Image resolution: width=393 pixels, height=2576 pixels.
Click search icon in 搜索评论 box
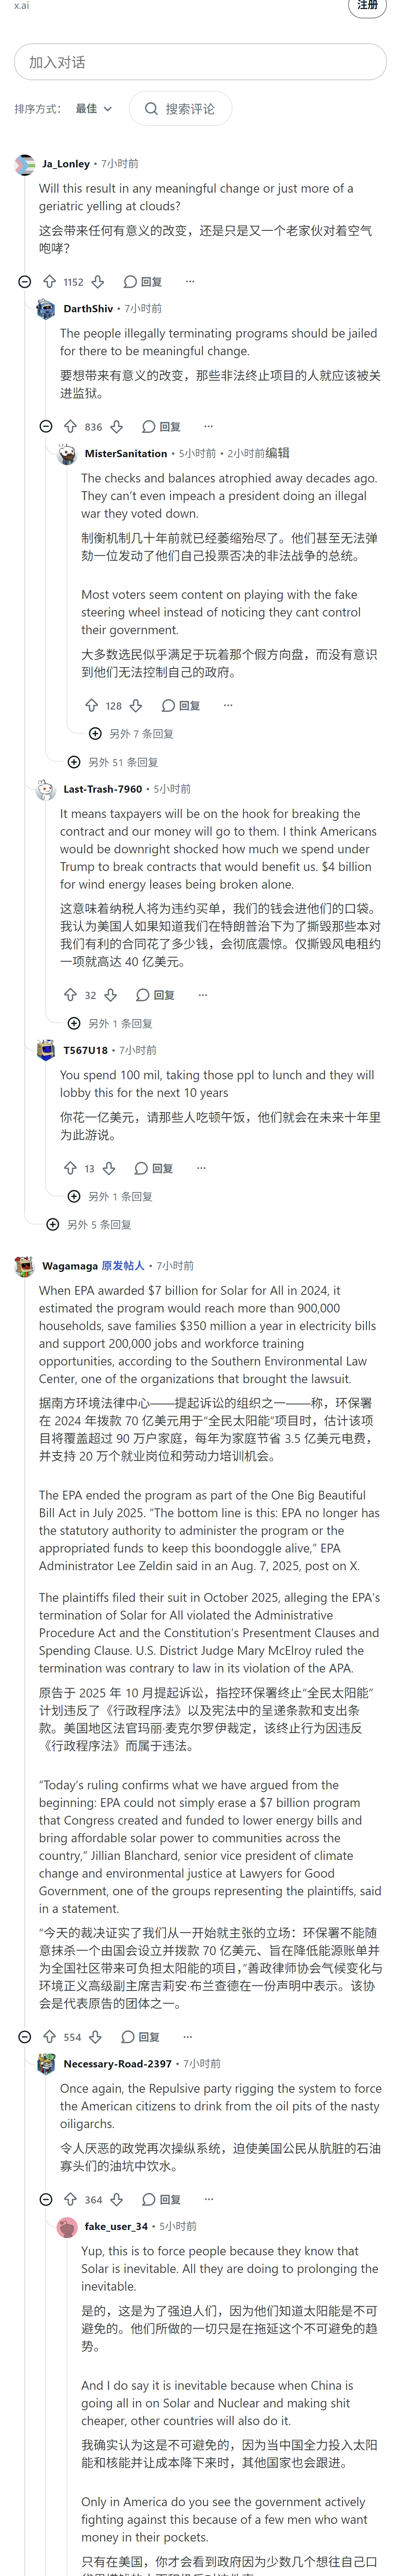tap(151, 109)
